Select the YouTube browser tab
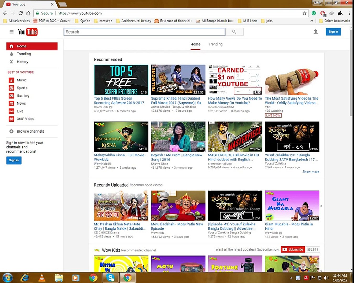Image resolution: width=354 pixels, height=283 pixels. pyautogui.click(x=29, y=4)
